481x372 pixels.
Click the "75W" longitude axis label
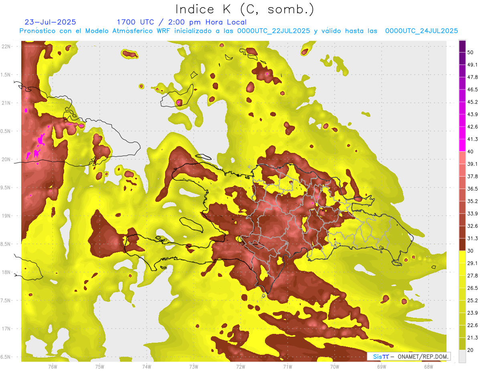[100, 367]
